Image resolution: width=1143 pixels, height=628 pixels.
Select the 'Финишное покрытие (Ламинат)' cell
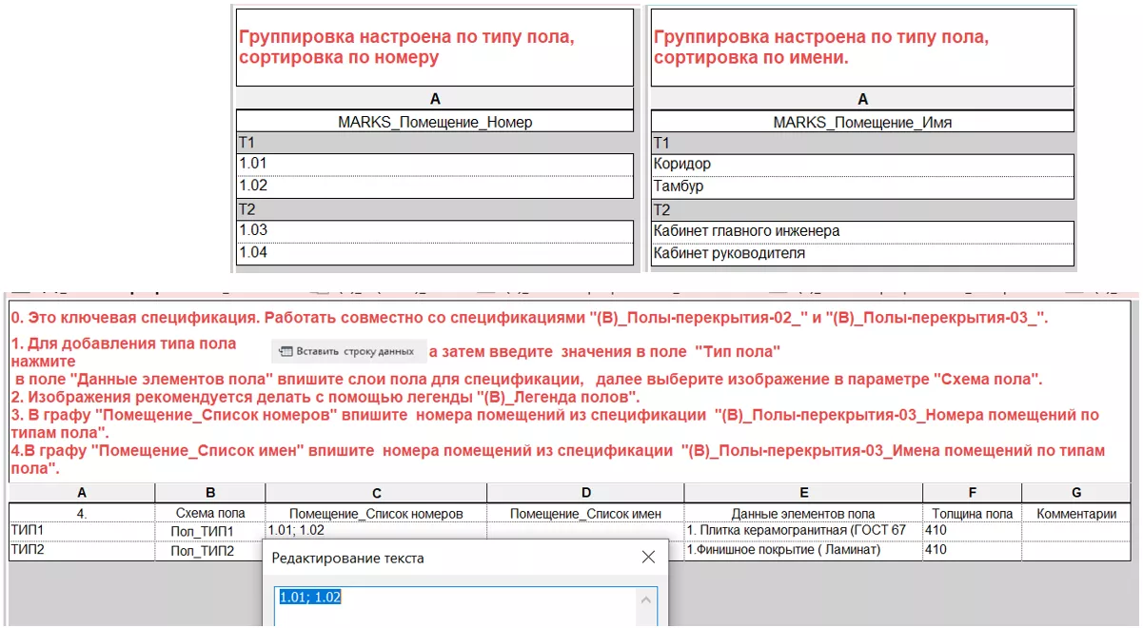[802, 549]
